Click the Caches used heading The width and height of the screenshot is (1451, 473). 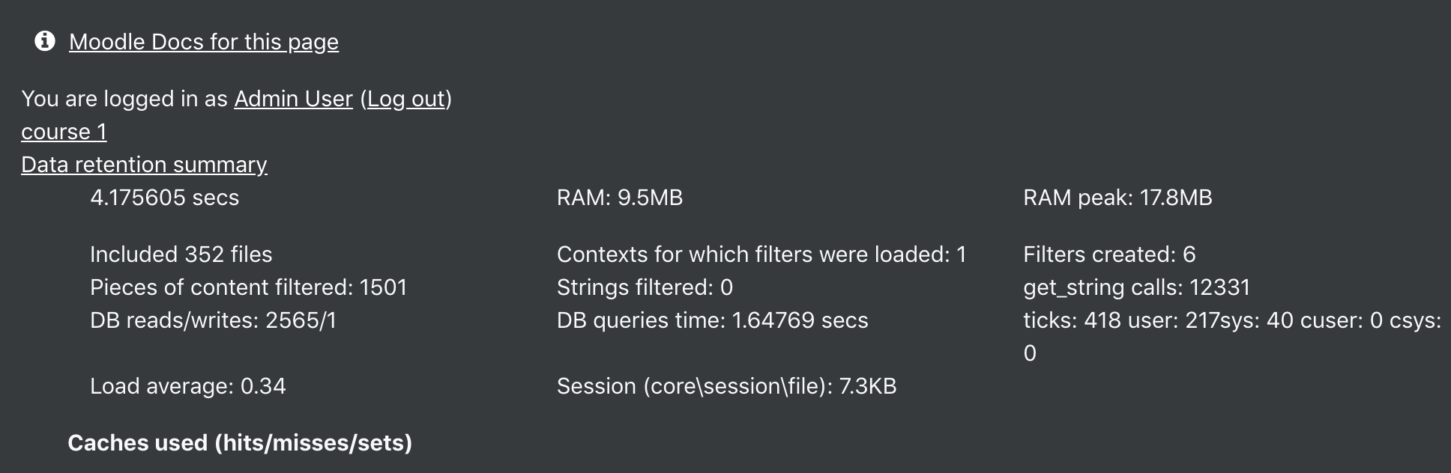[240, 443]
